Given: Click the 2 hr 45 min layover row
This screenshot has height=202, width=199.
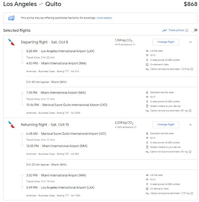Looking at the screenshot, I should (x=46, y=82).
